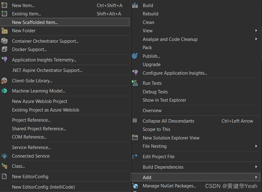
Task: Click the Connected Service icon
Action: [x=4, y=156]
